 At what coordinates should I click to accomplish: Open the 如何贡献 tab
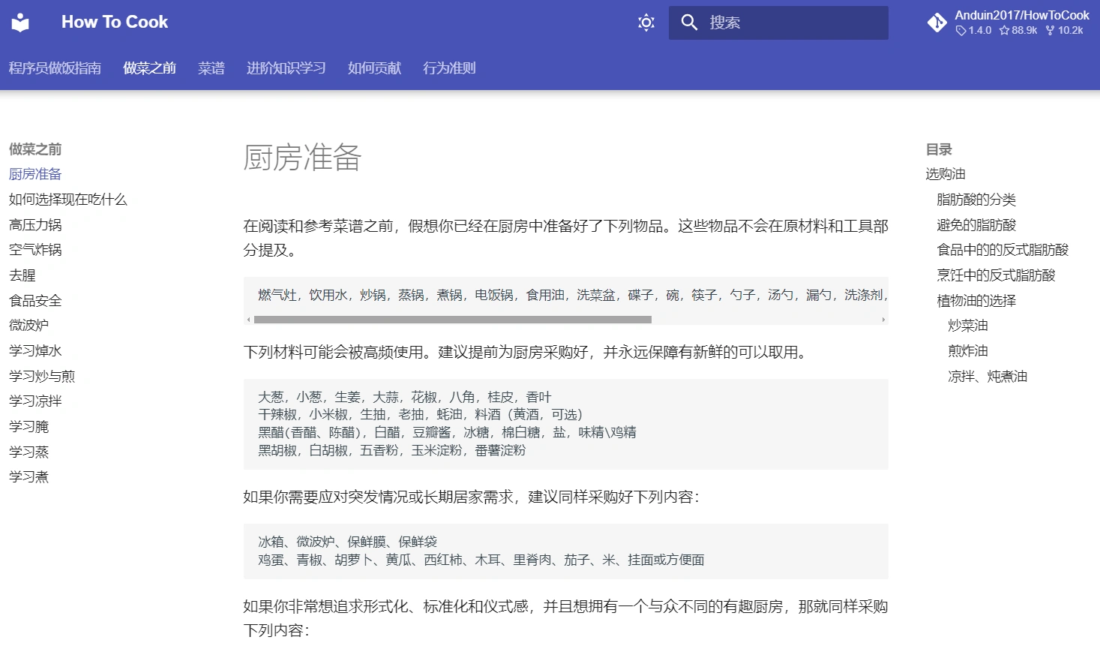pyautogui.click(x=374, y=68)
